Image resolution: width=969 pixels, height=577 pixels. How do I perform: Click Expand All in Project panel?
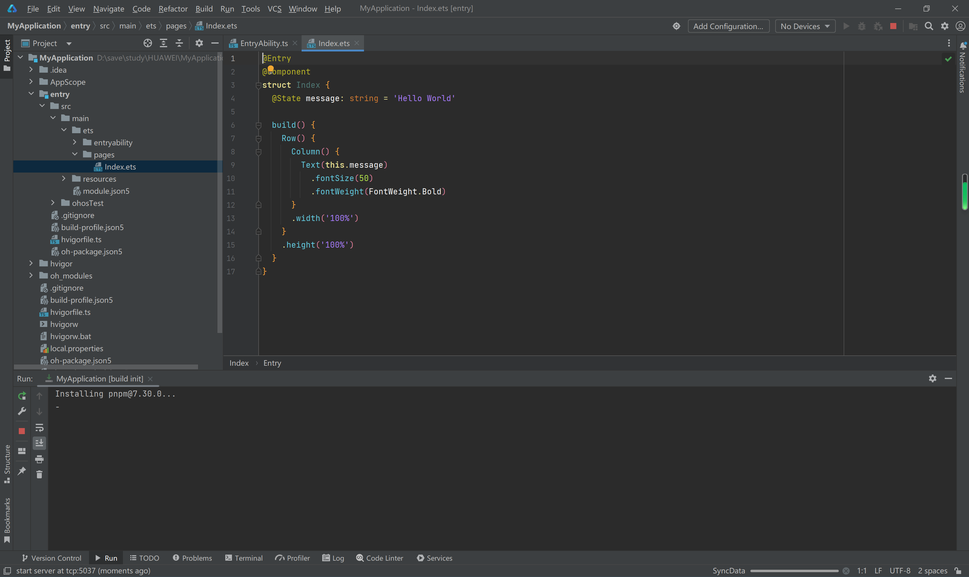point(163,43)
